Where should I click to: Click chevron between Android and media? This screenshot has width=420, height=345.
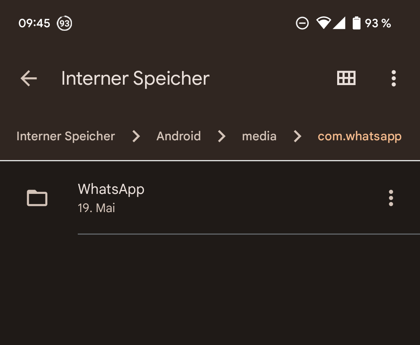pos(222,136)
